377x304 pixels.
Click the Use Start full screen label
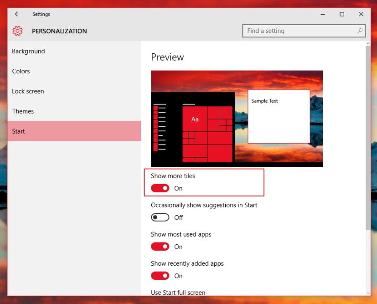(x=178, y=293)
